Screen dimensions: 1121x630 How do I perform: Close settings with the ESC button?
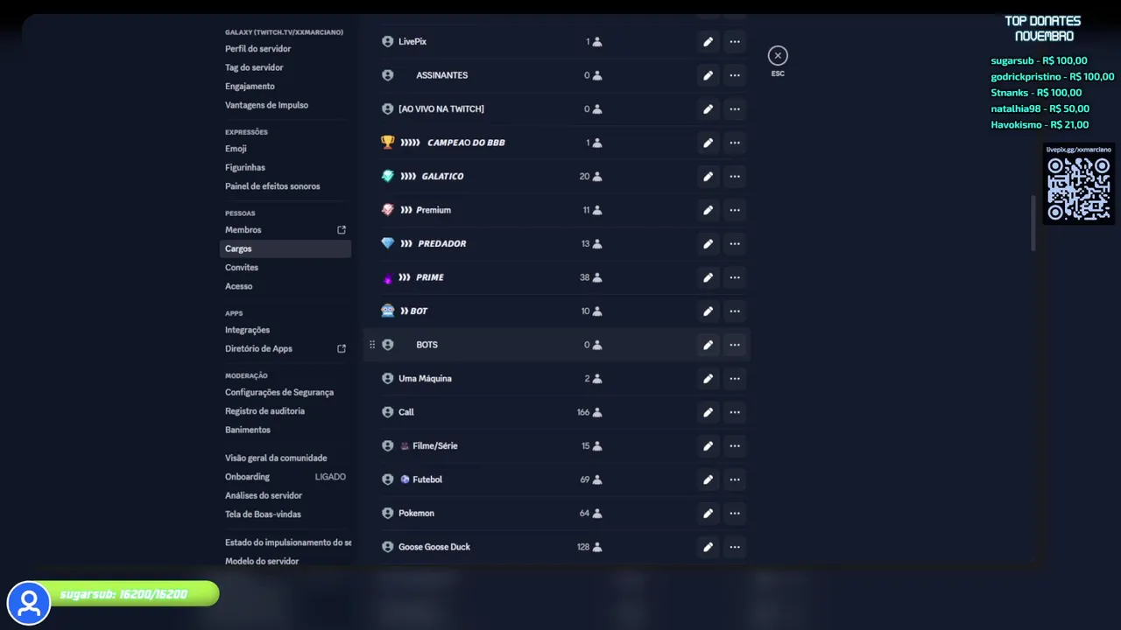[x=778, y=56]
